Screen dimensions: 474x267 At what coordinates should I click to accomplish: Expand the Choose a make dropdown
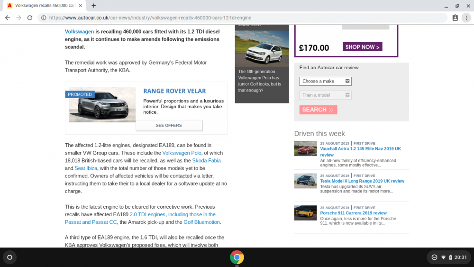click(x=325, y=81)
